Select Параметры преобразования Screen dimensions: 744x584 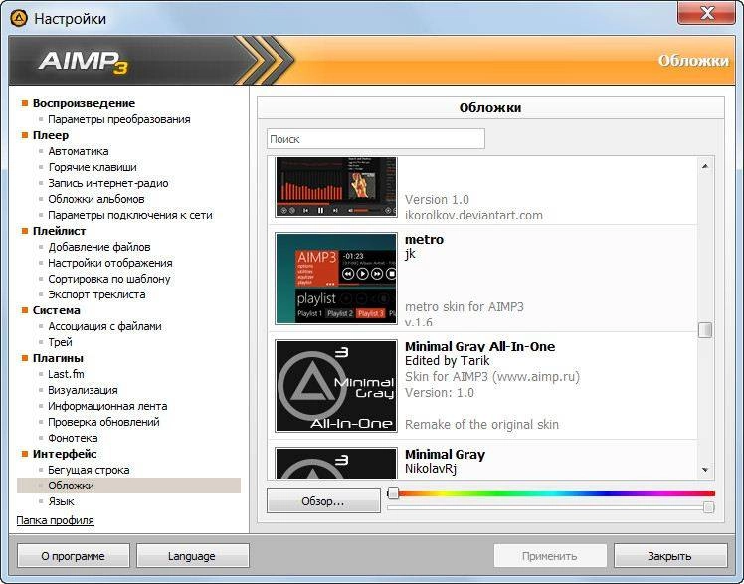(119, 119)
